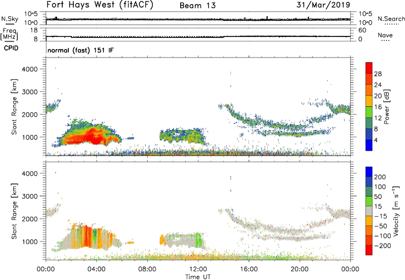Click the '12:00' time axis tick label
The image size is (405, 280).
tap(198, 269)
